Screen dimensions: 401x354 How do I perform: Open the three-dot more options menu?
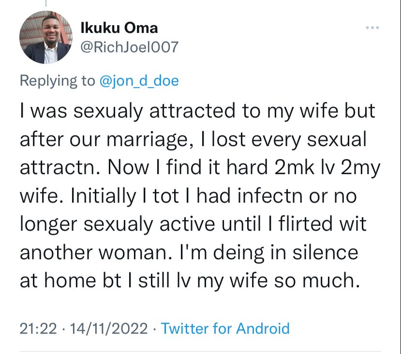372,28
